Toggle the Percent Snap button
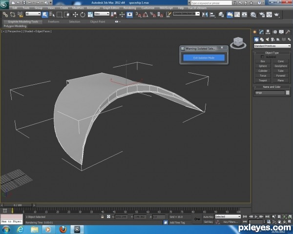The height and width of the screenshot is (234, 293). 153,15
